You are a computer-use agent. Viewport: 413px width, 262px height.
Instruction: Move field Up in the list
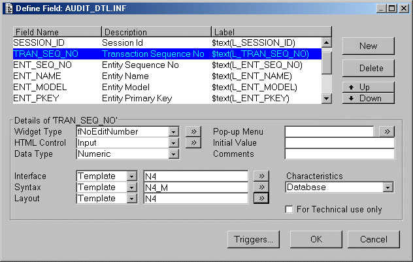368,87
